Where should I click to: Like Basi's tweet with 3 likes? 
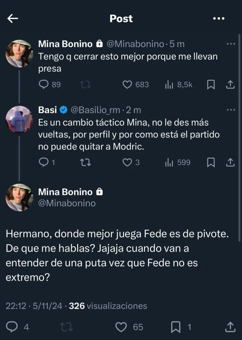pos(127,162)
